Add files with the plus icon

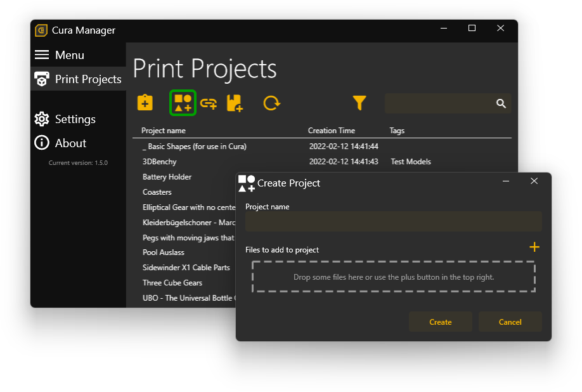pos(534,247)
